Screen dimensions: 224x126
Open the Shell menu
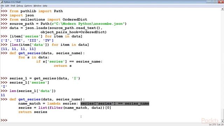point(13,6)
